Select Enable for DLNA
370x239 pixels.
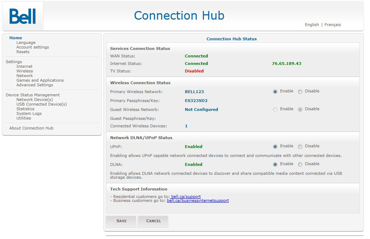[x=275, y=164]
